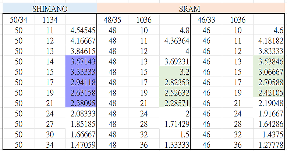Viewport: 287px width, 151px height.
Task: Select the value 2.08333
Action: coord(81,113)
